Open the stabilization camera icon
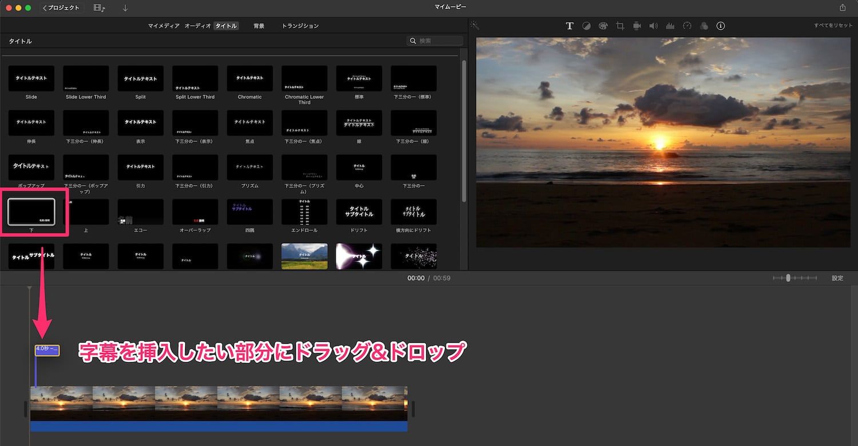This screenshot has width=858, height=446. [x=637, y=26]
